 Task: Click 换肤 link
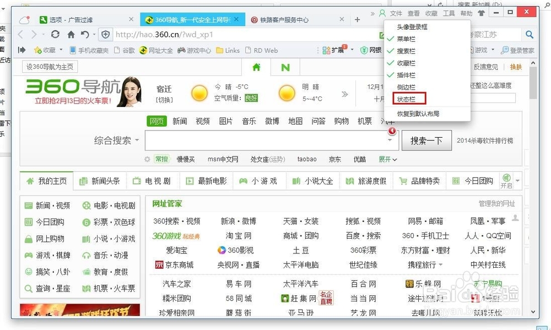(516, 67)
